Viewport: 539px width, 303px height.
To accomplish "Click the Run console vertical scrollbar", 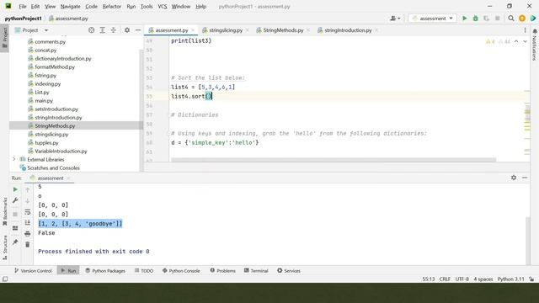I will click(528, 241).
